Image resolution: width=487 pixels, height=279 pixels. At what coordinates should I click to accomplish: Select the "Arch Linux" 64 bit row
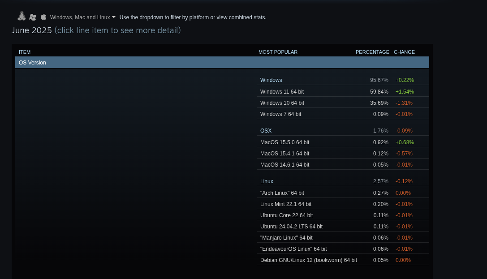[343, 193]
